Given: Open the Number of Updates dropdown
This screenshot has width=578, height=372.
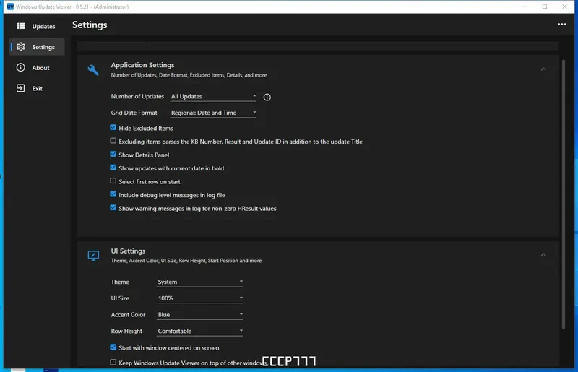Looking at the screenshot, I should (x=213, y=96).
